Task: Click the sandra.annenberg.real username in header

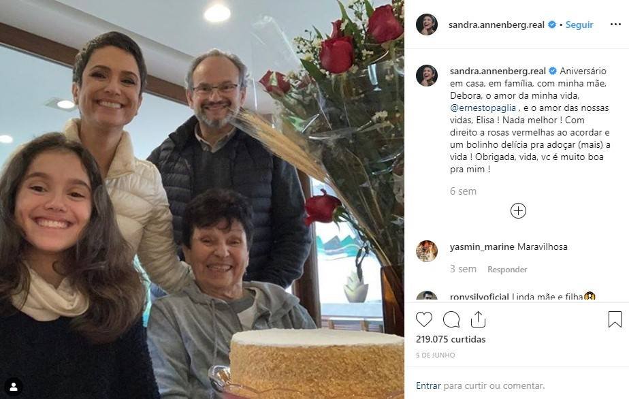Action: pos(496,25)
